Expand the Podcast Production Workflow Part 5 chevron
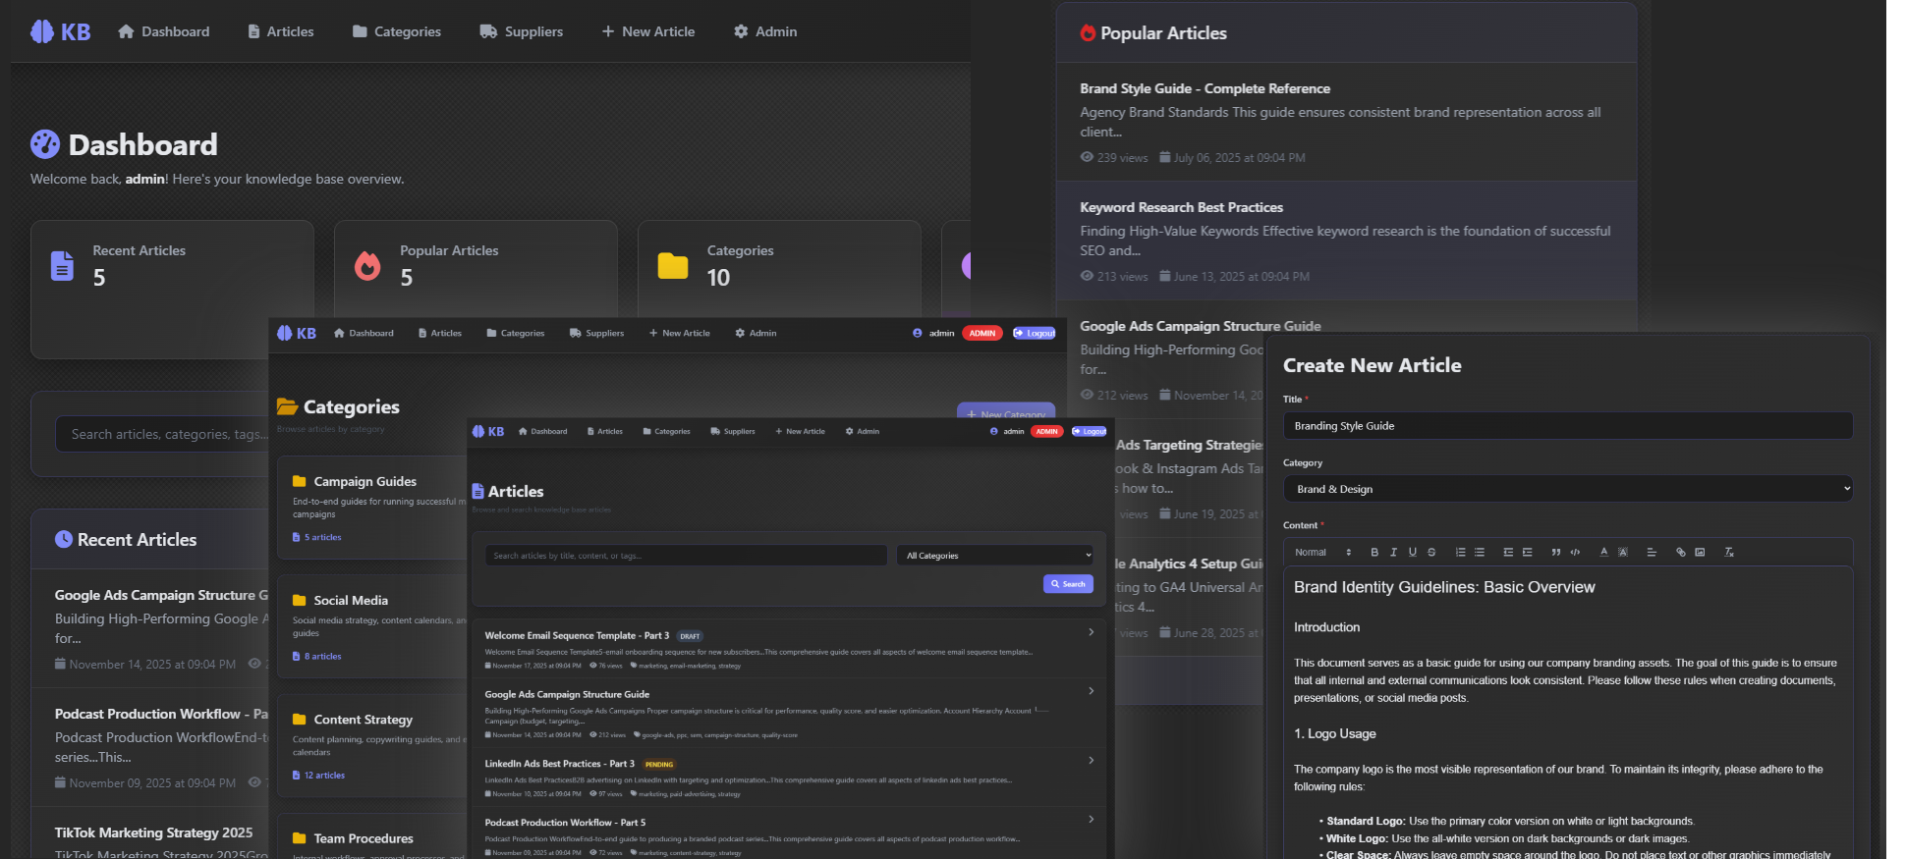Image resolution: width=1906 pixels, height=859 pixels. coord(1092,819)
